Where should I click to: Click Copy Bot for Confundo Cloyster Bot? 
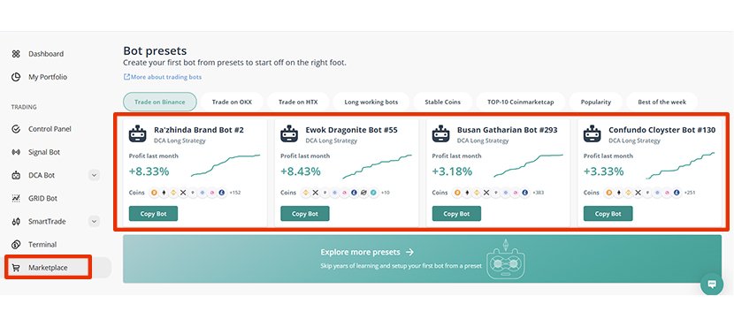608,214
